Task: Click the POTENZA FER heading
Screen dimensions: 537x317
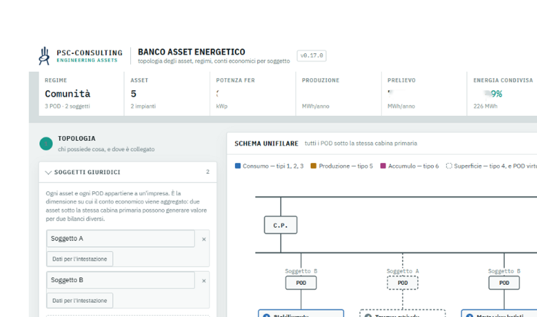Action: (235, 80)
